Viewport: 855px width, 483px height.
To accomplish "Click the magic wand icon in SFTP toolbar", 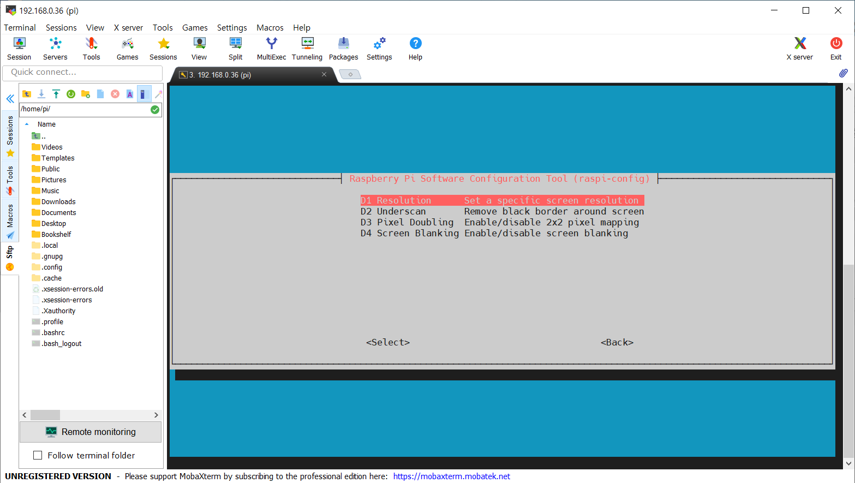I will pos(158,94).
